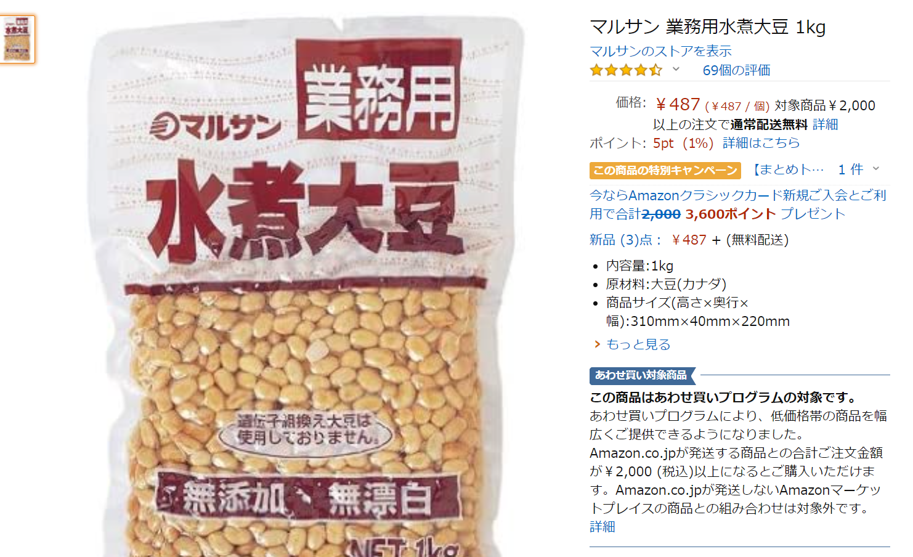Screen dimensions: 913x557
Task: Click the あわせ買い対象商品 badge
Action: [x=641, y=375]
